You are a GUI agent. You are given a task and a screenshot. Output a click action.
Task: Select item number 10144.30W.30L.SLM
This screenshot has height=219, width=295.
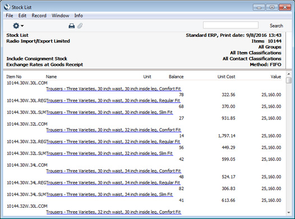tap(26, 112)
